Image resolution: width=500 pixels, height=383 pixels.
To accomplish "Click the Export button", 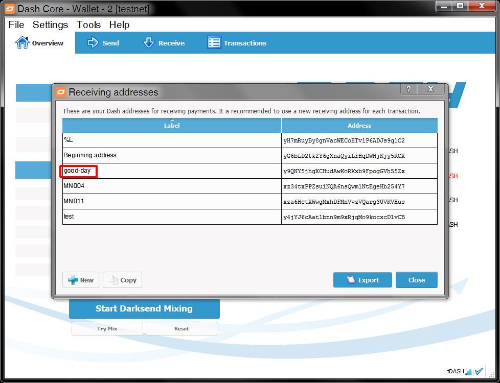I will click(x=362, y=280).
